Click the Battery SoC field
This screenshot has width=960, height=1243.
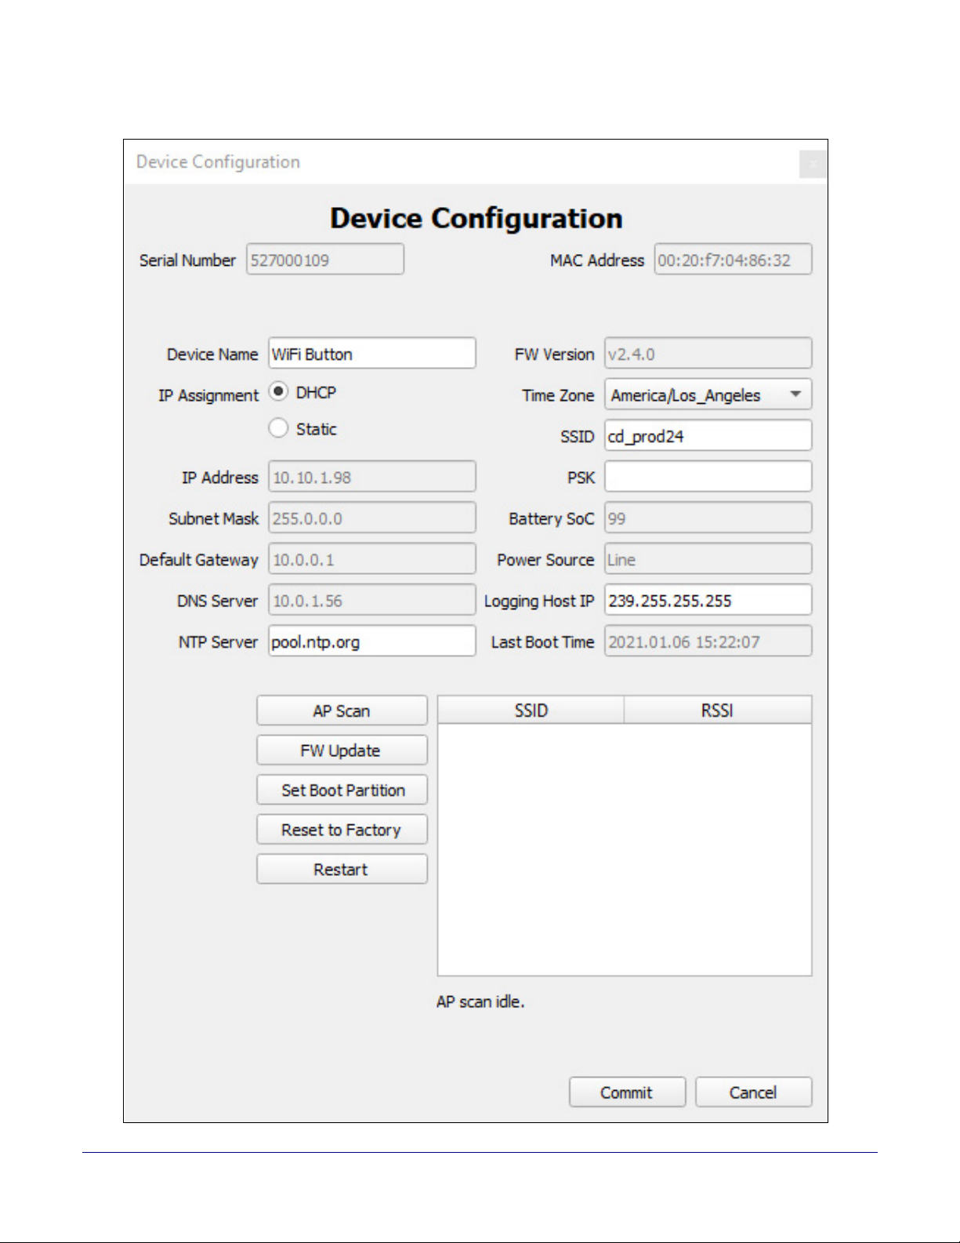point(708,518)
